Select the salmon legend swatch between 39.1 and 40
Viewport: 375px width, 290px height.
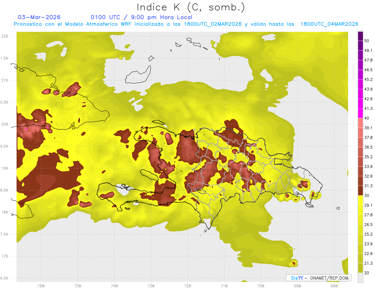[x=360, y=123]
